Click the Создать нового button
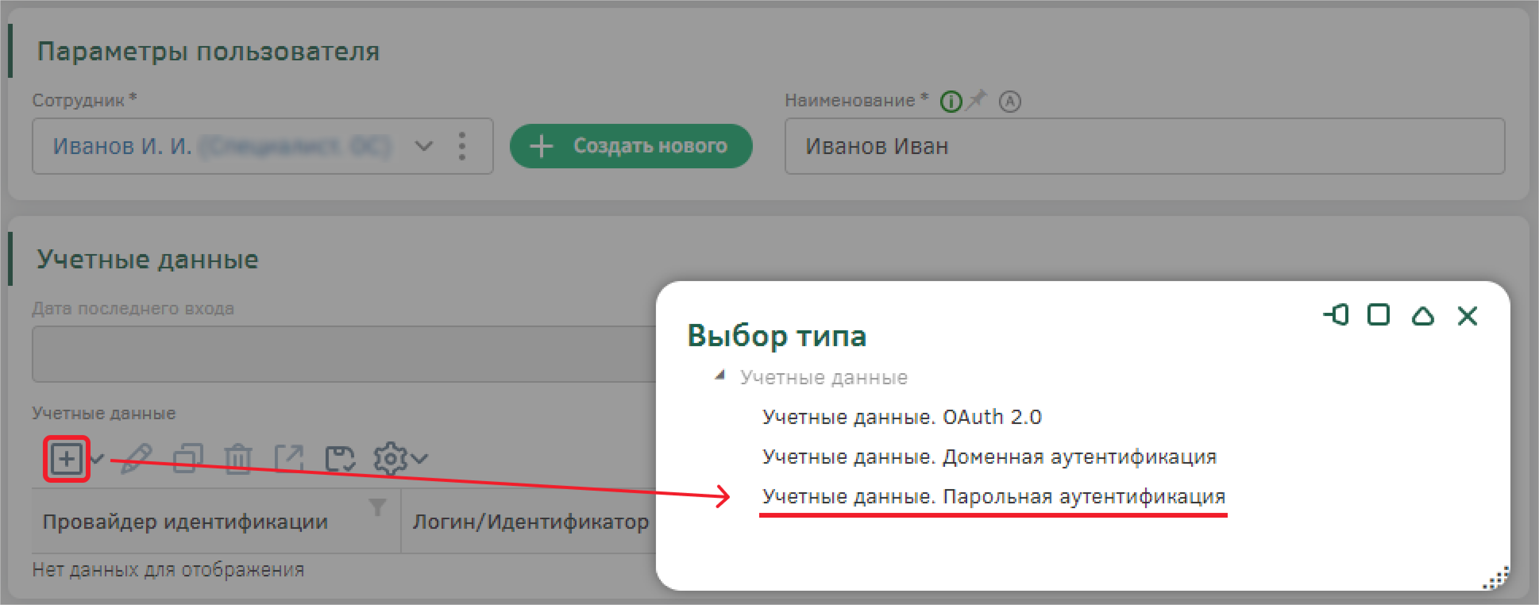The width and height of the screenshot is (1539, 605). click(631, 146)
